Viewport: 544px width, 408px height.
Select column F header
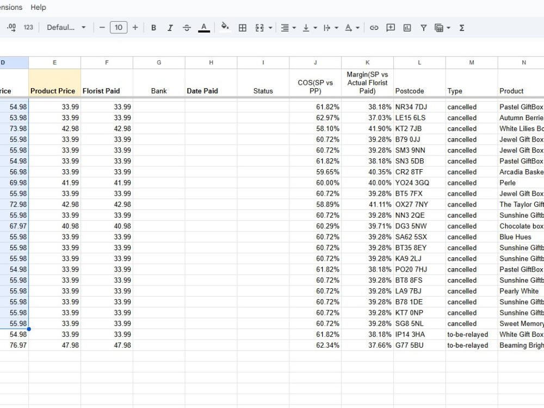point(107,63)
